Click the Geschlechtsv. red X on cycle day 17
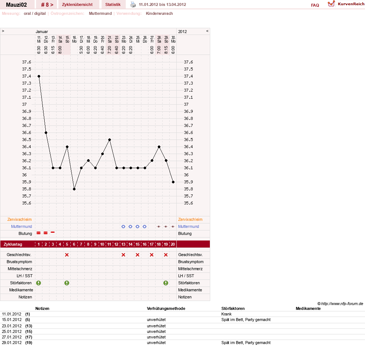Viewport: 365px width, 360px height. pyautogui.click(x=151, y=255)
